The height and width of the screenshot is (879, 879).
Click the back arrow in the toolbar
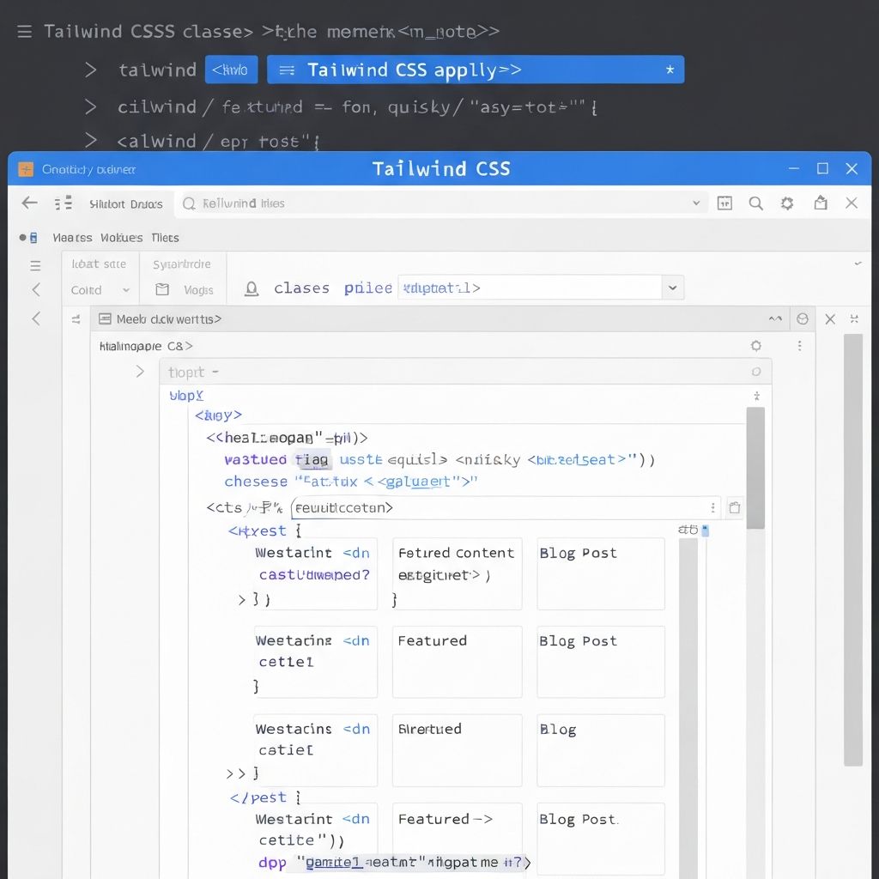click(28, 203)
